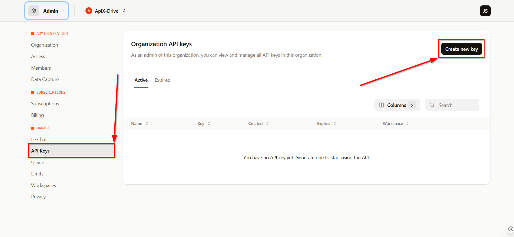The height and width of the screenshot is (237, 514).
Task: Click the Columns layout icon
Action: (x=381, y=105)
